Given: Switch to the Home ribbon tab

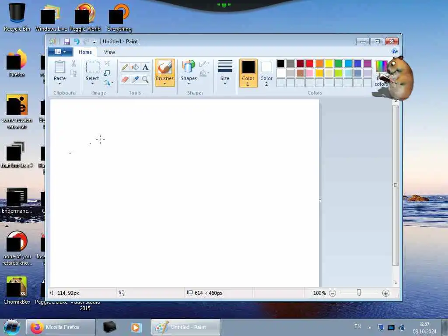Looking at the screenshot, I should pos(85,52).
